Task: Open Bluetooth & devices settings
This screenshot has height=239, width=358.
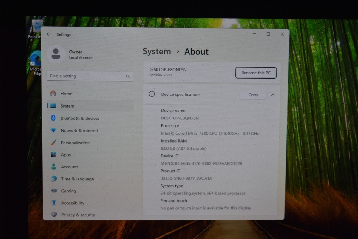Action: (90, 118)
